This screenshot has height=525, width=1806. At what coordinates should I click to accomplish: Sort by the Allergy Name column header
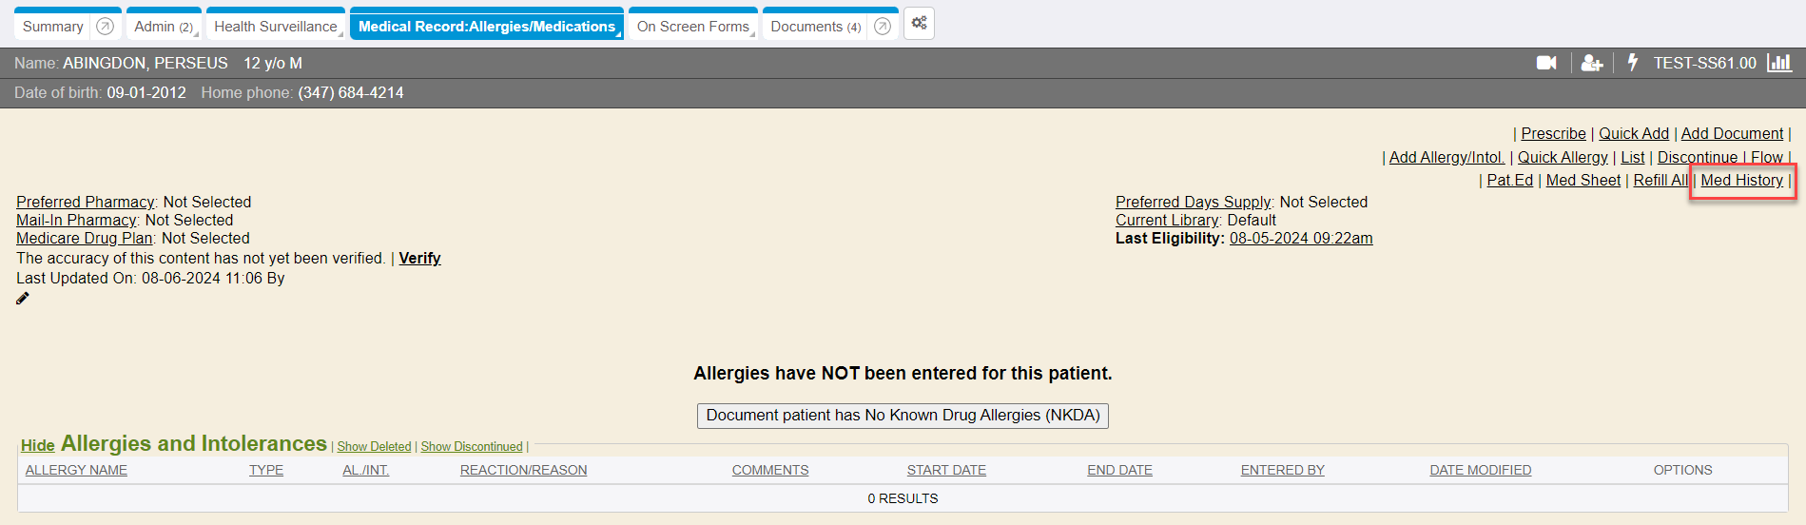point(76,470)
